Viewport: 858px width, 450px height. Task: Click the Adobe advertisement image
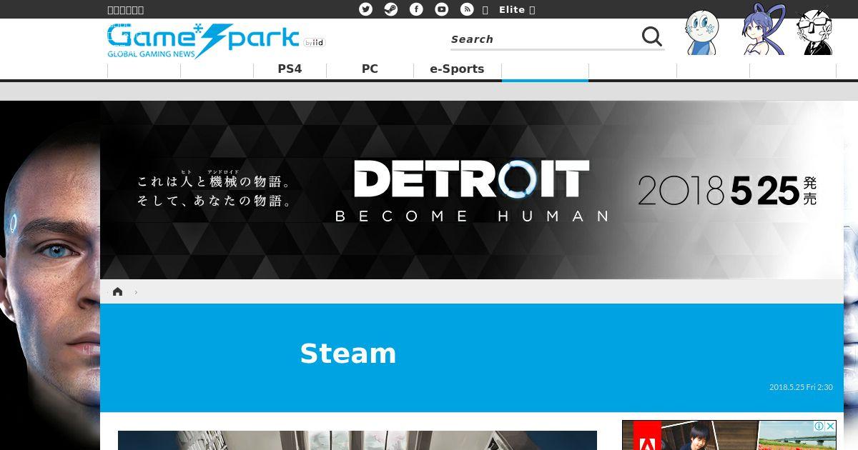pyautogui.click(x=729, y=435)
